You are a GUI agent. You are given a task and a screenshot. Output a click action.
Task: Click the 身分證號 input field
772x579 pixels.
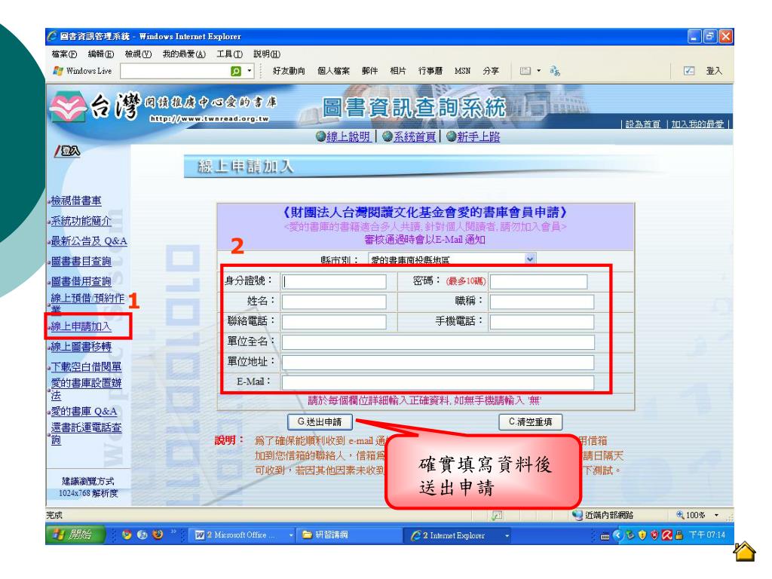[334, 282]
